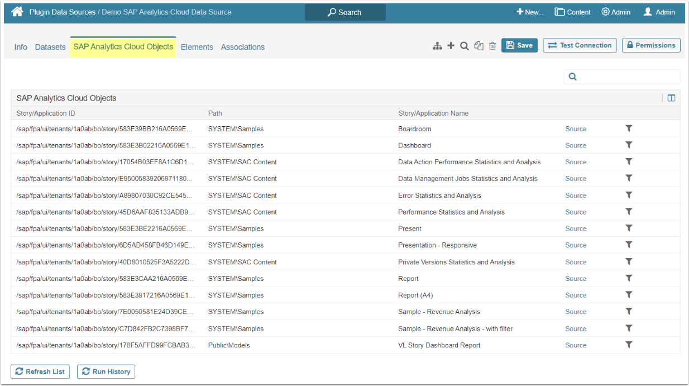
Task: Click the Refresh List button
Action: [x=40, y=371]
